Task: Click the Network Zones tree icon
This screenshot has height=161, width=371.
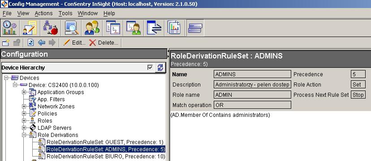Action: (33, 107)
